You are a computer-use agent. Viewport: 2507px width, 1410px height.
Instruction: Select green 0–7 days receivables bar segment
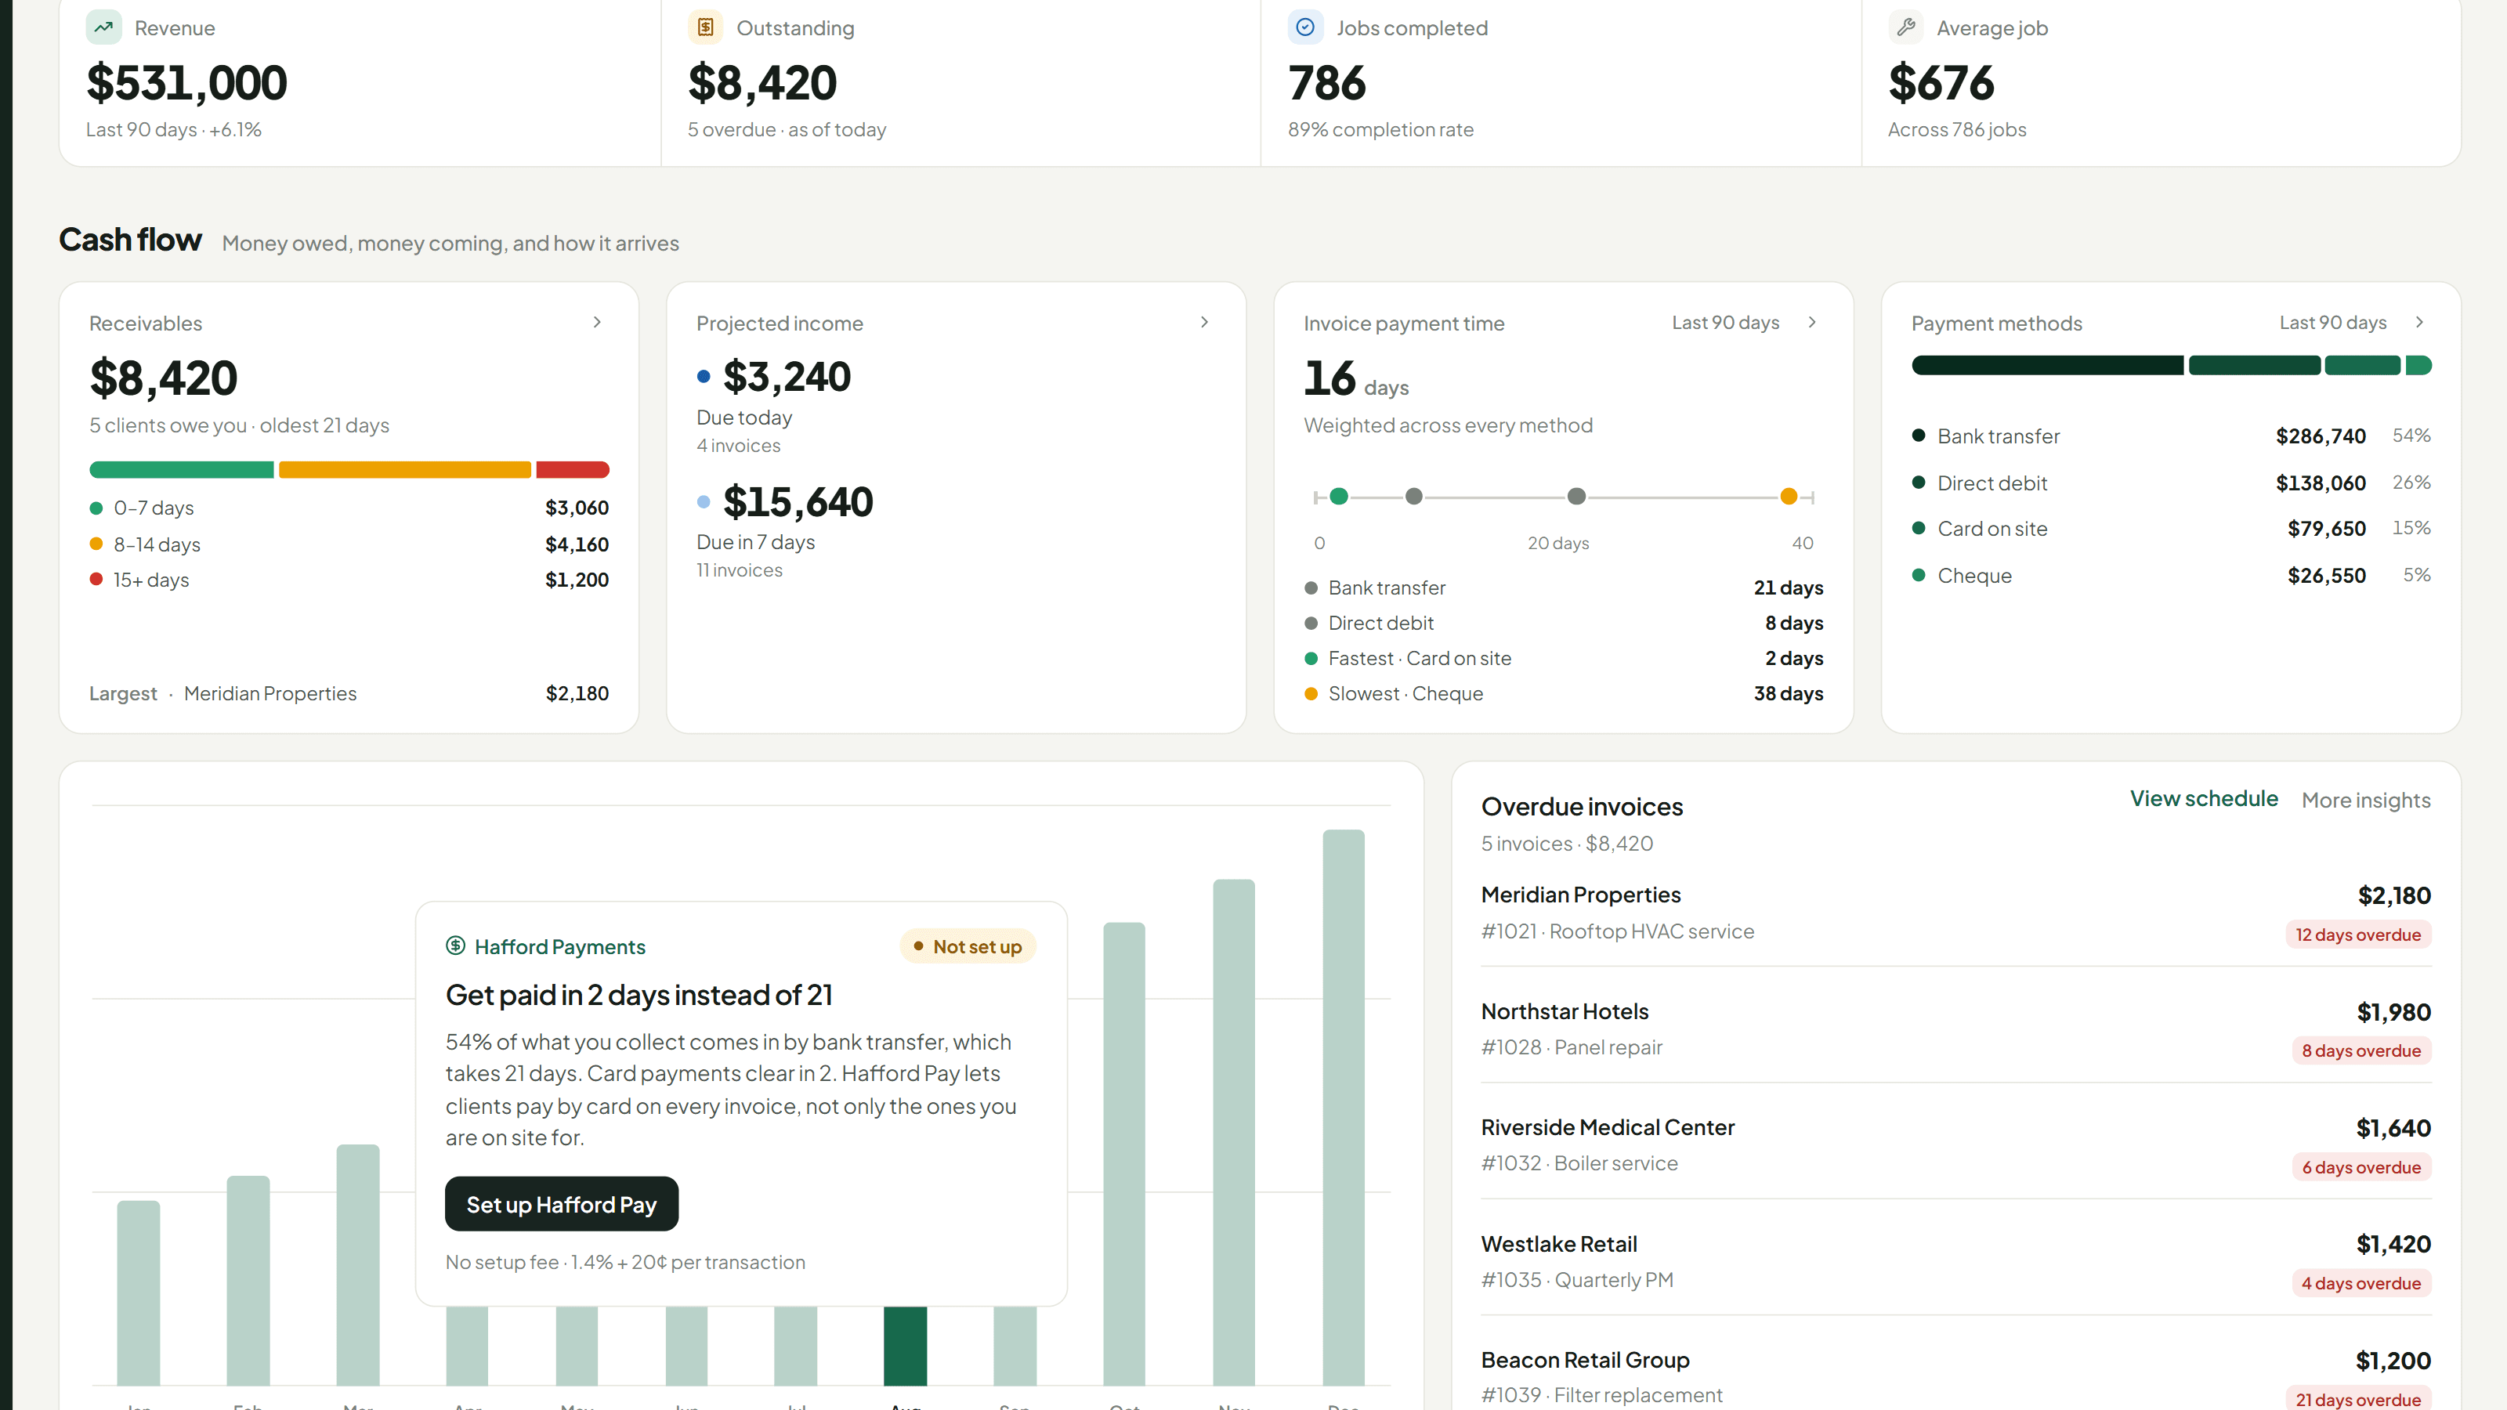point(182,470)
